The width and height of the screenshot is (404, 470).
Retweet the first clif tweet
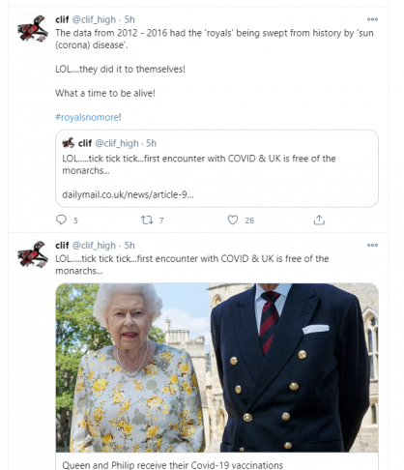point(147,220)
